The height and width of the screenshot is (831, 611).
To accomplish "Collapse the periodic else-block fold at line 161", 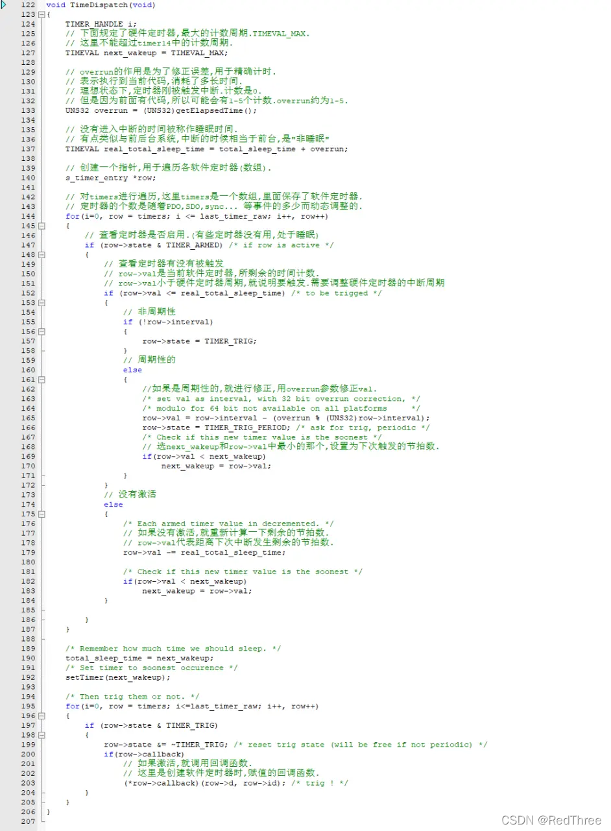I will tap(42, 379).
